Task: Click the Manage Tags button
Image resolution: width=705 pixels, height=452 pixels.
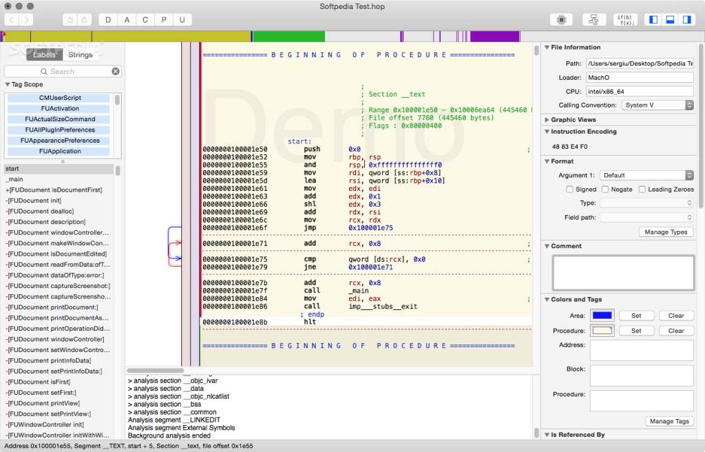Action: coord(669,421)
